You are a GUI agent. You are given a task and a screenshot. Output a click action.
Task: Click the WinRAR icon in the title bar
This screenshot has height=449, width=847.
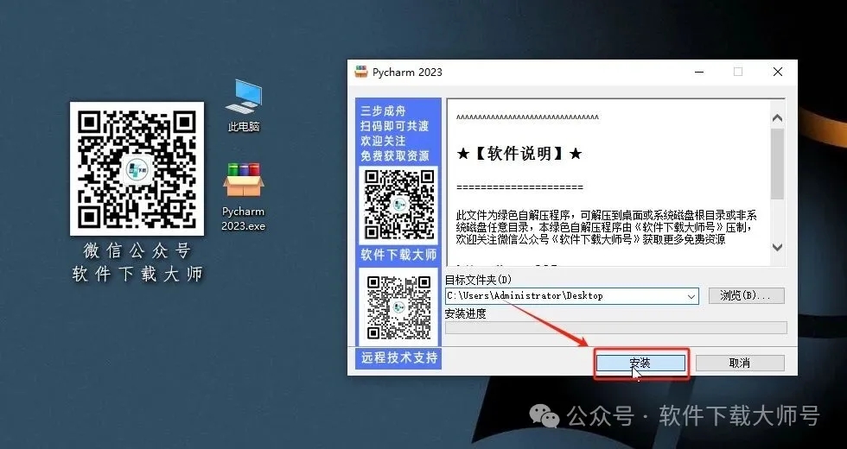click(x=361, y=72)
